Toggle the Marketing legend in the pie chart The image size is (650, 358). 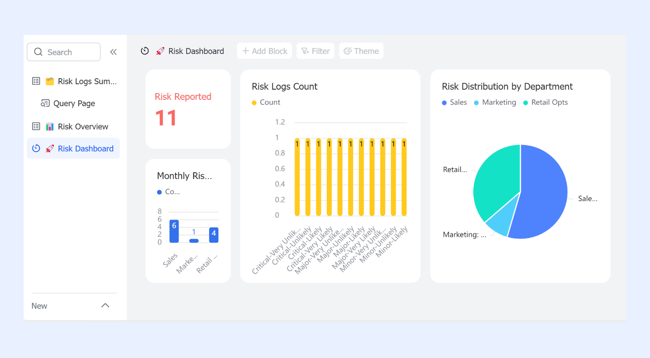coord(495,102)
